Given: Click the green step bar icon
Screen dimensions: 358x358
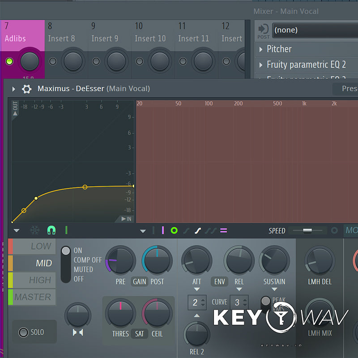Looking at the screenshot, I should 66,230.
